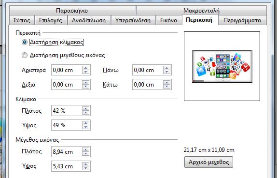Click the Αρχικό μέγεθος button
Image resolution: width=277 pixels, height=178 pixels.
(x=208, y=162)
